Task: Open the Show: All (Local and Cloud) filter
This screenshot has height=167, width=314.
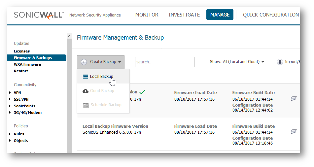Action: 237,62
